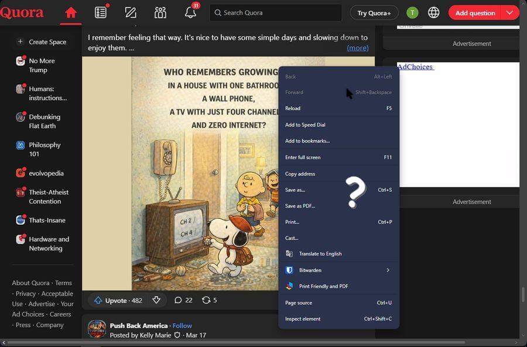Follow Push Back America space
This screenshot has width=527, height=347.
[182, 325]
